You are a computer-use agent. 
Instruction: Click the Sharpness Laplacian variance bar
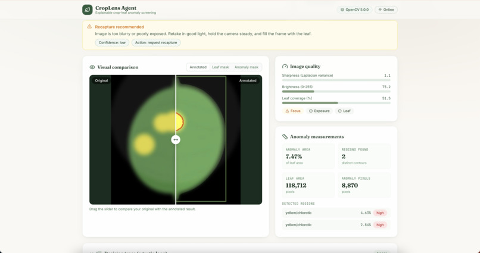click(336, 80)
